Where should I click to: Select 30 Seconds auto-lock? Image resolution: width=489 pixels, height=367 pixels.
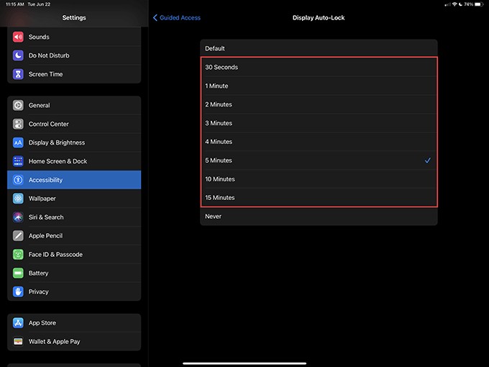pos(319,67)
